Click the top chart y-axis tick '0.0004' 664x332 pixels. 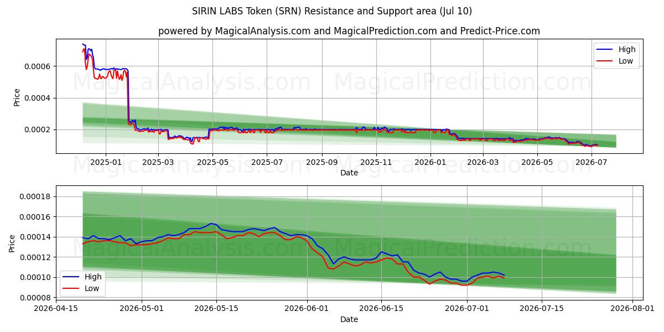point(37,98)
